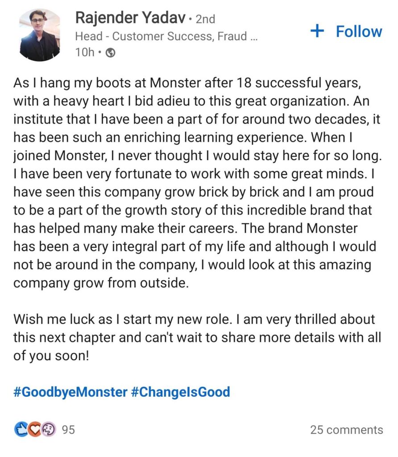Click the globe post-visibility icon

(111, 52)
